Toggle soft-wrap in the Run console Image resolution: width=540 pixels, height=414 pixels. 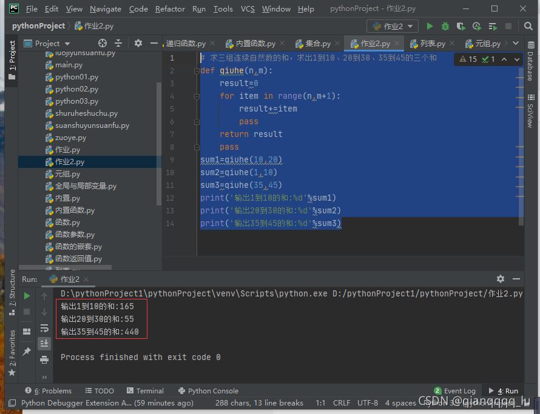[x=44, y=328]
